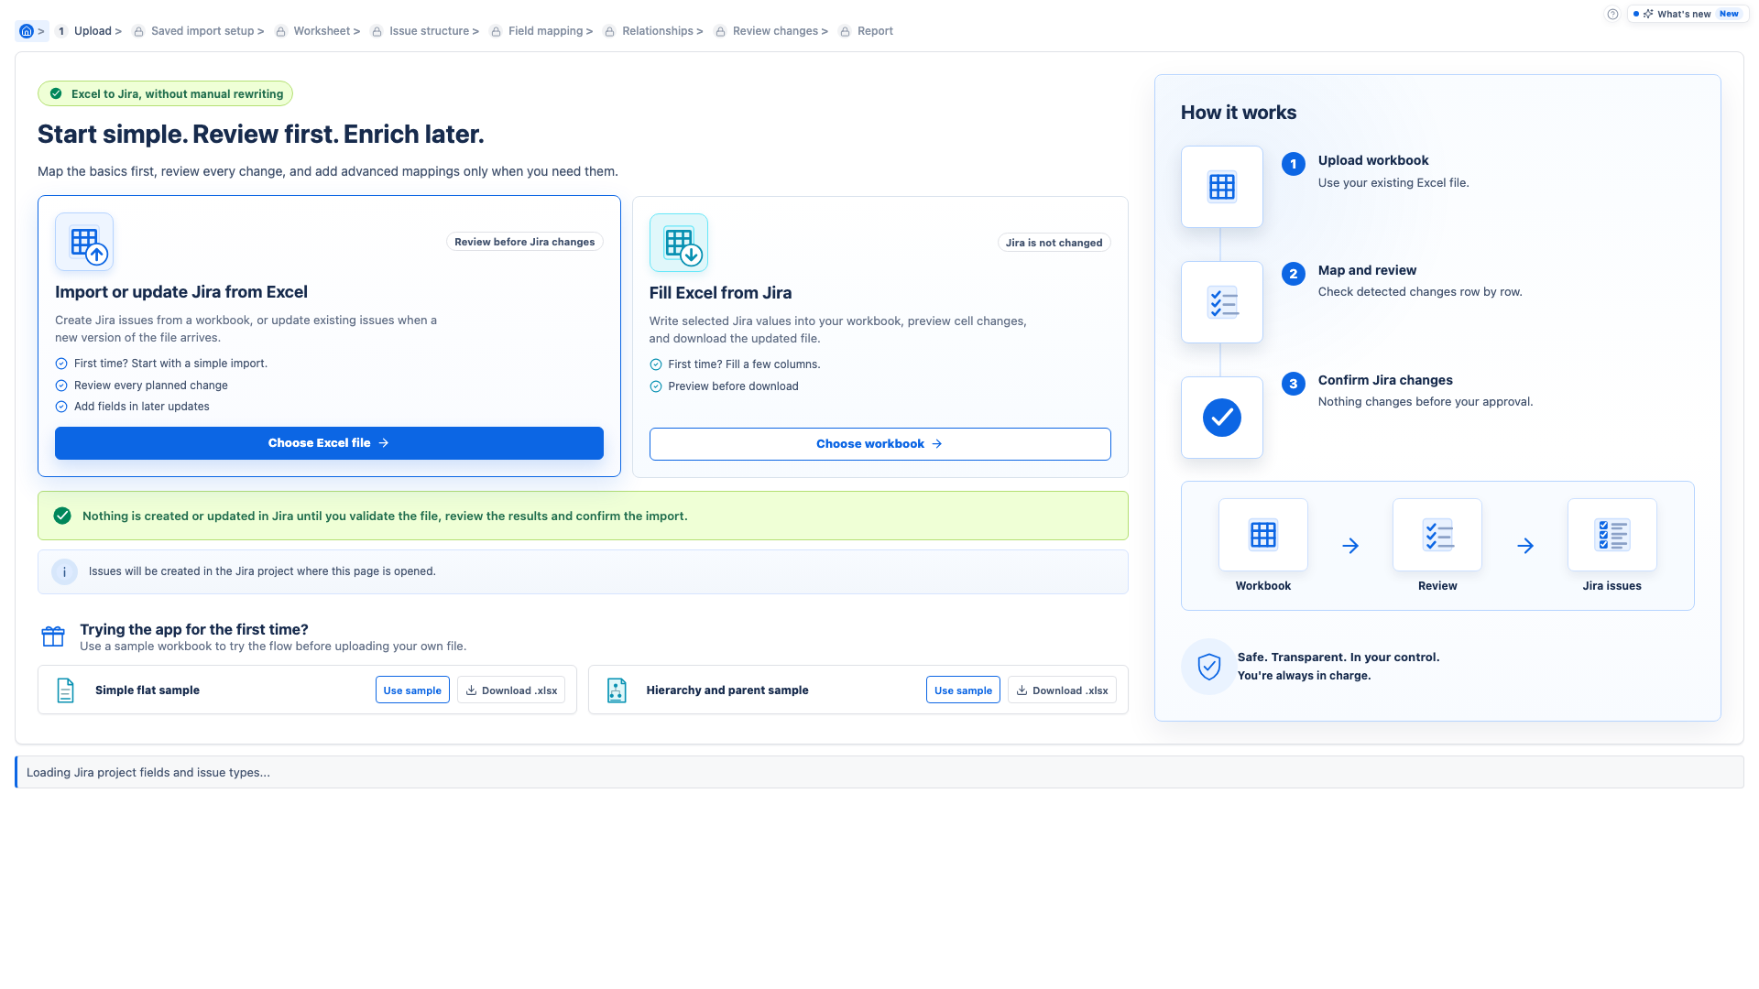1759x989 pixels.
Task: Click green check icon in confirmation banner
Action: [x=62, y=516]
